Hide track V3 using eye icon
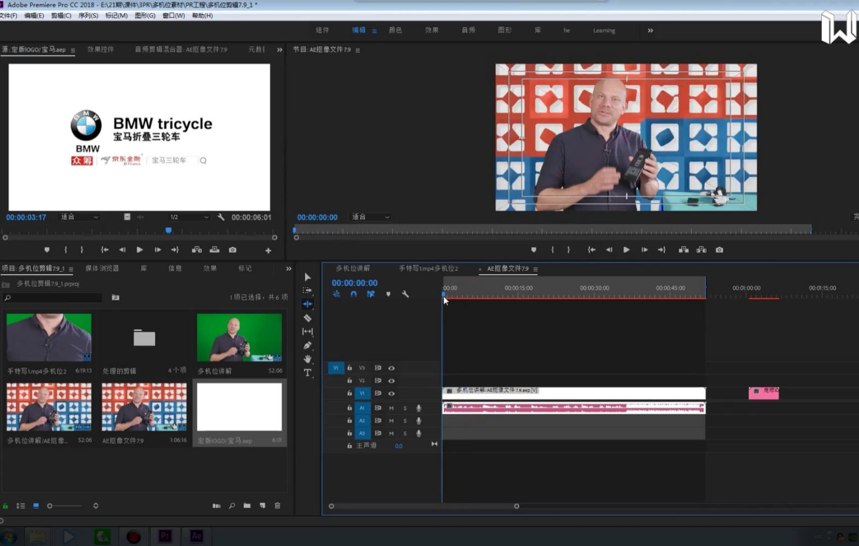This screenshot has height=546, width=859. pos(391,368)
